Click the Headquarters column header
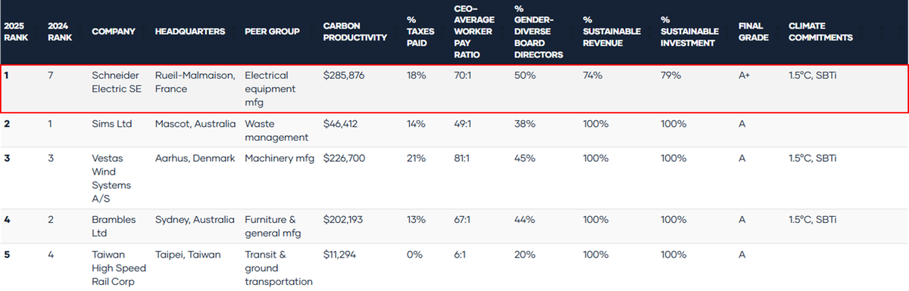Viewport: 909px width, 291px height. coord(190,31)
